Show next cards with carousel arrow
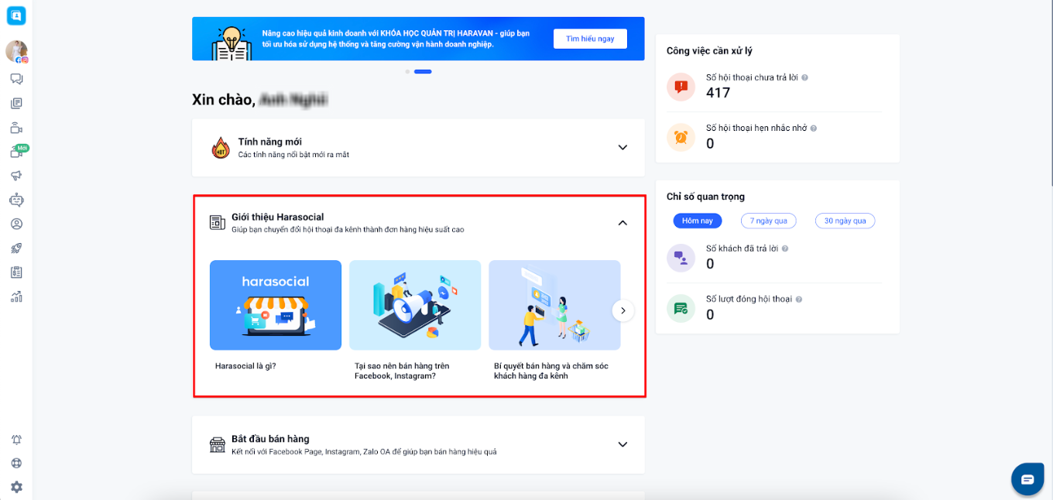Image resolution: width=1053 pixels, height=500 pixels. coord(623,310)
